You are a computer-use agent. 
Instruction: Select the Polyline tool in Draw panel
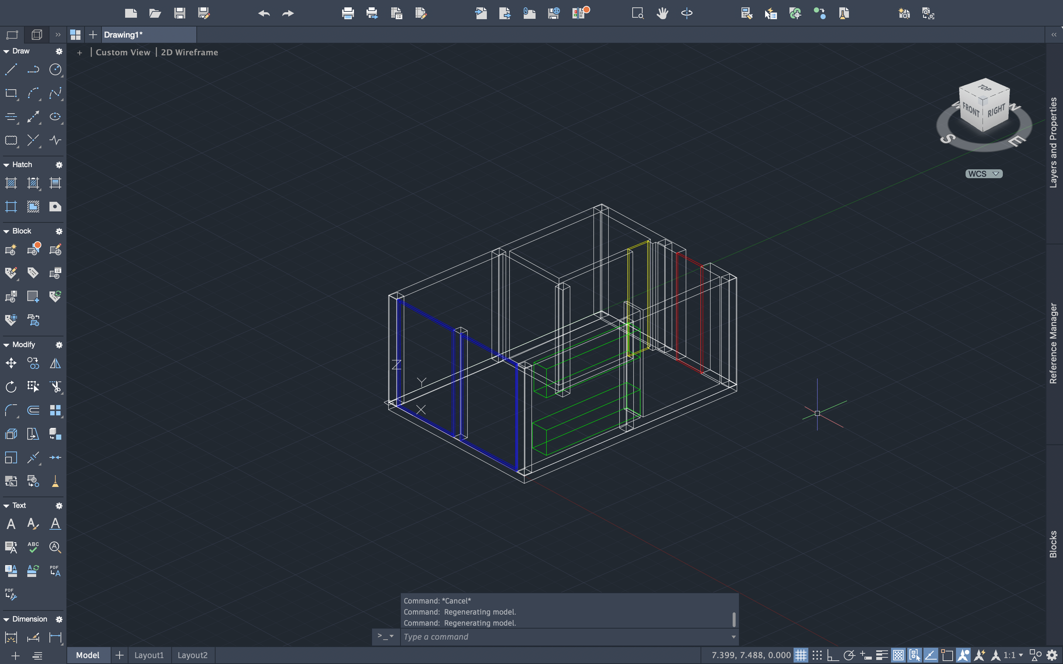[x=33, y=69]
